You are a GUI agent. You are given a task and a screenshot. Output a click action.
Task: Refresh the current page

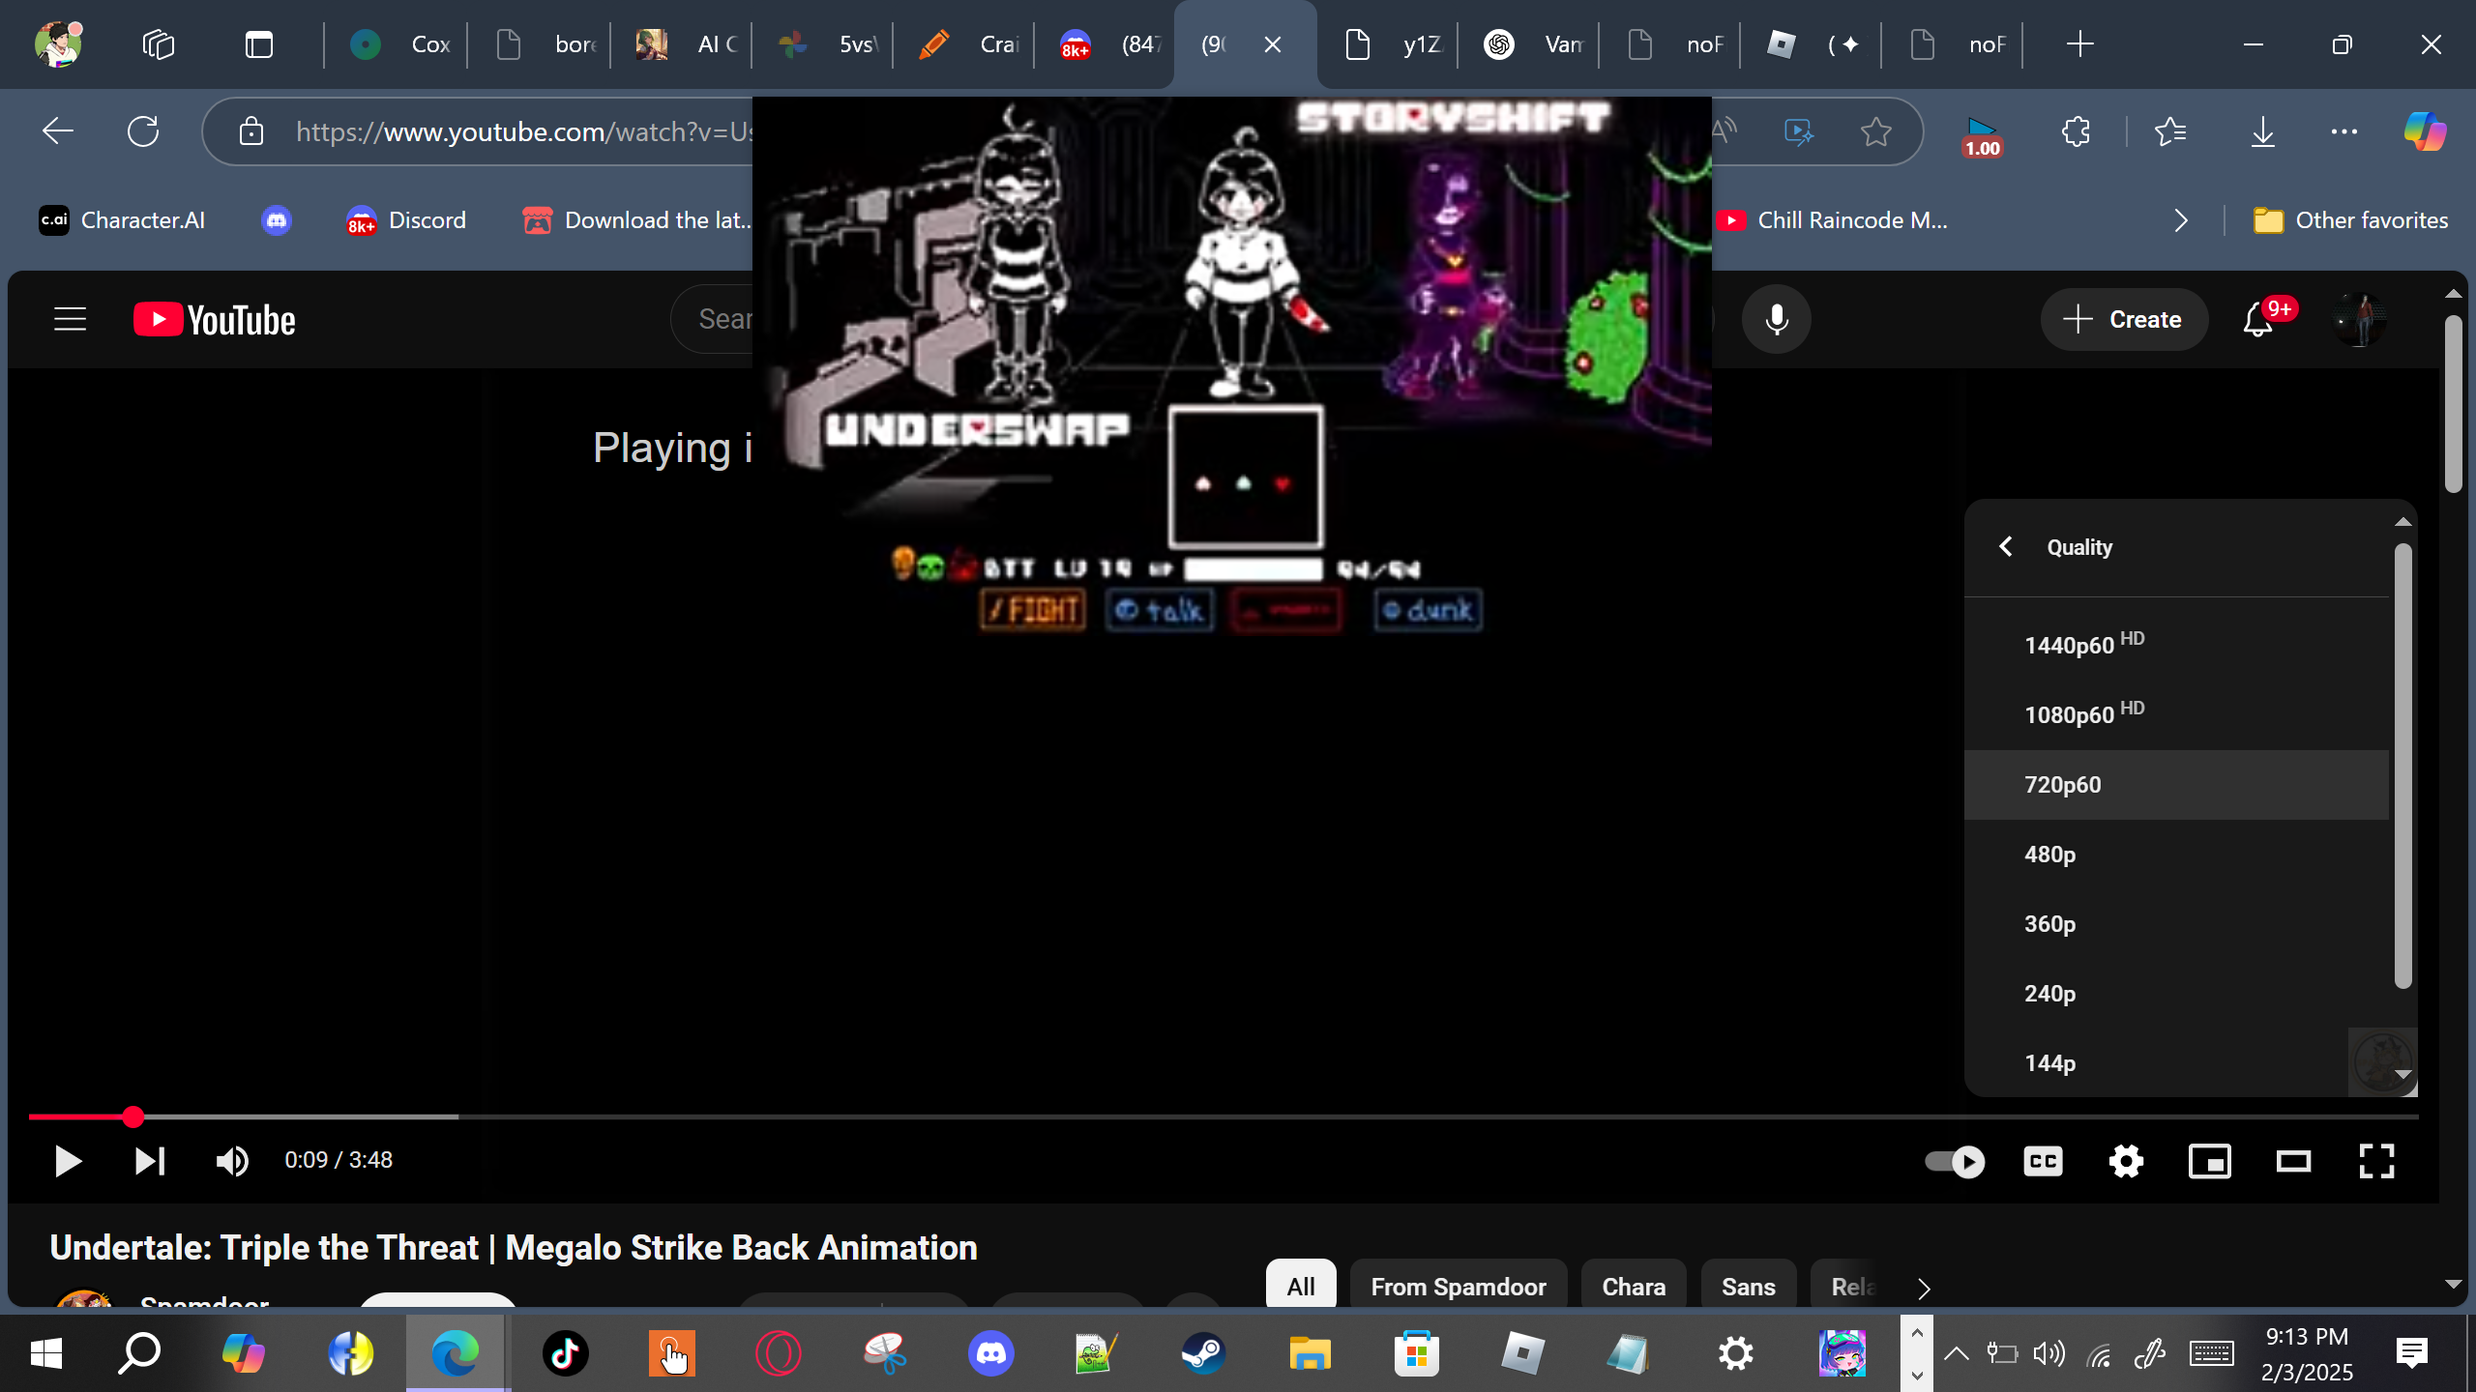[143, 131]
